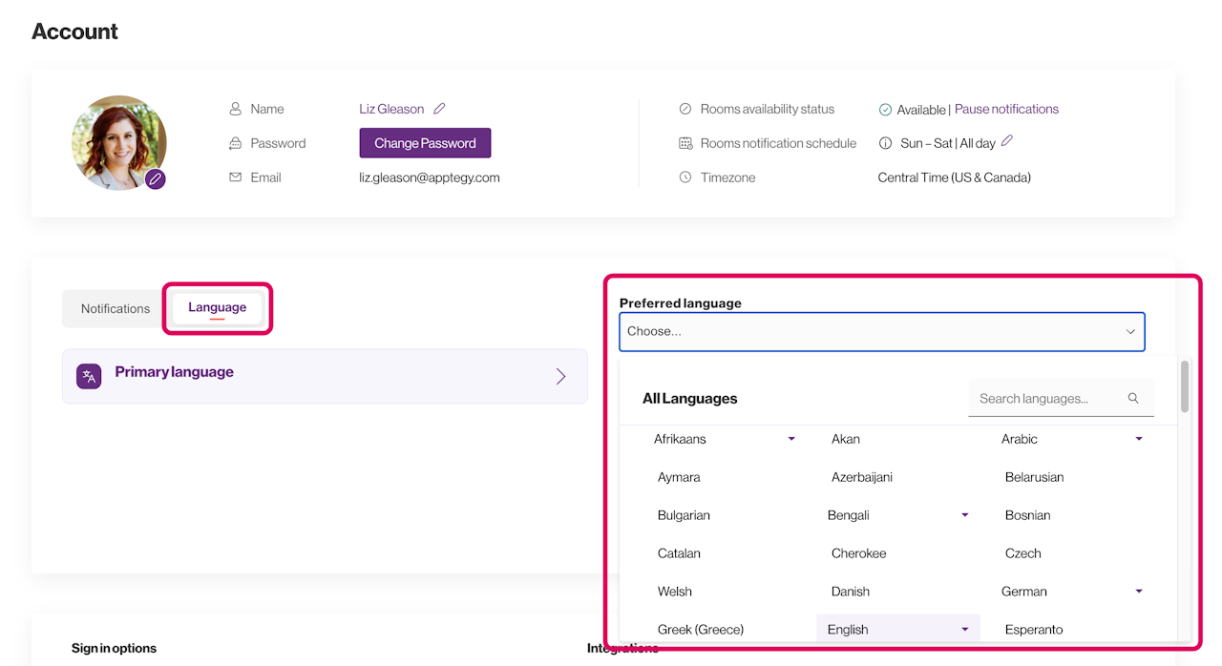The image size is (1222, 666).
Task: Switch to the Notifications tab
Action: coord(116,309)
